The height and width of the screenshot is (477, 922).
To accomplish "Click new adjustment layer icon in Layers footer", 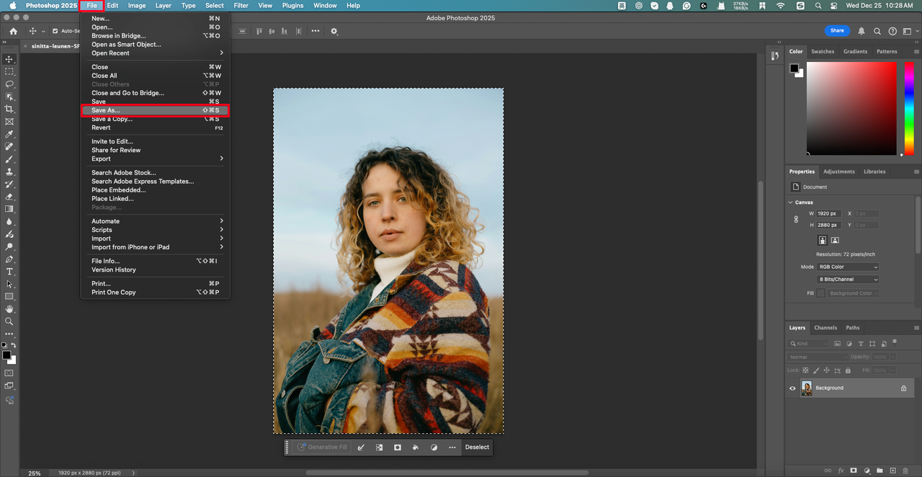I will click(x=867, y=471).
